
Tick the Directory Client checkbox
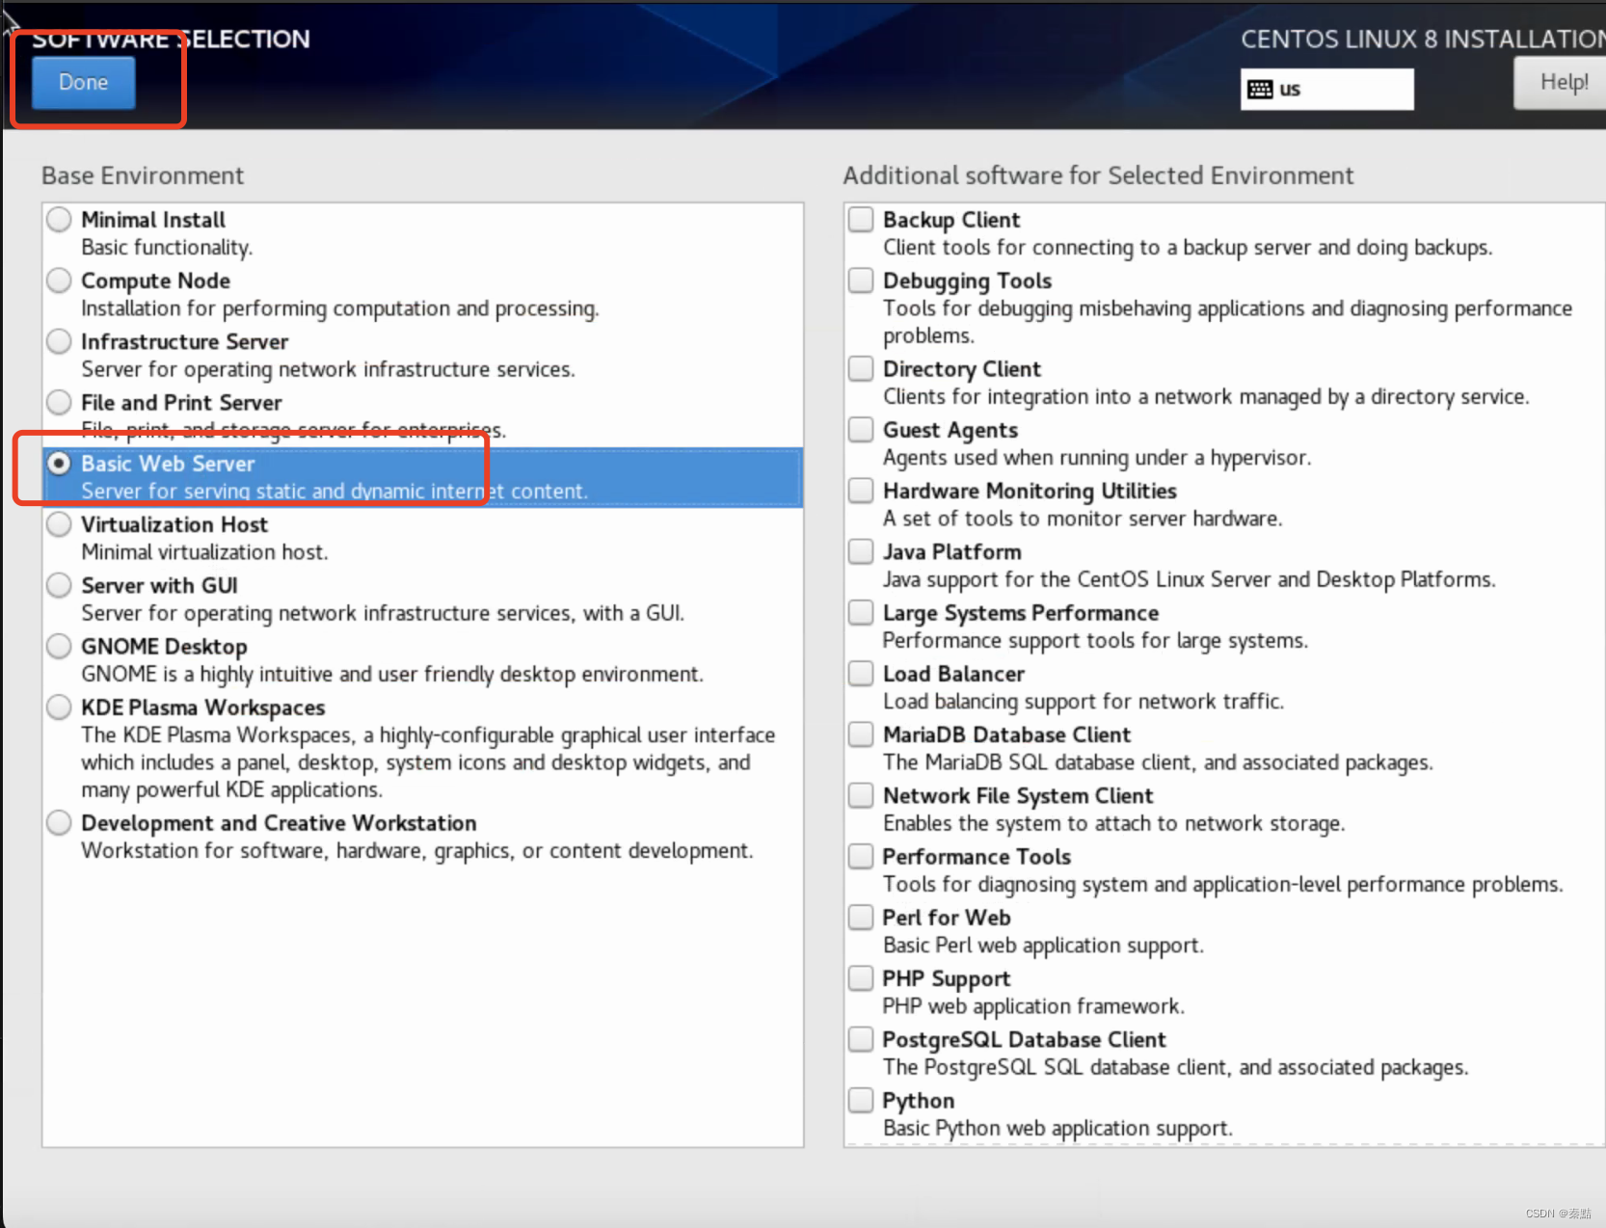click(861, 369)
